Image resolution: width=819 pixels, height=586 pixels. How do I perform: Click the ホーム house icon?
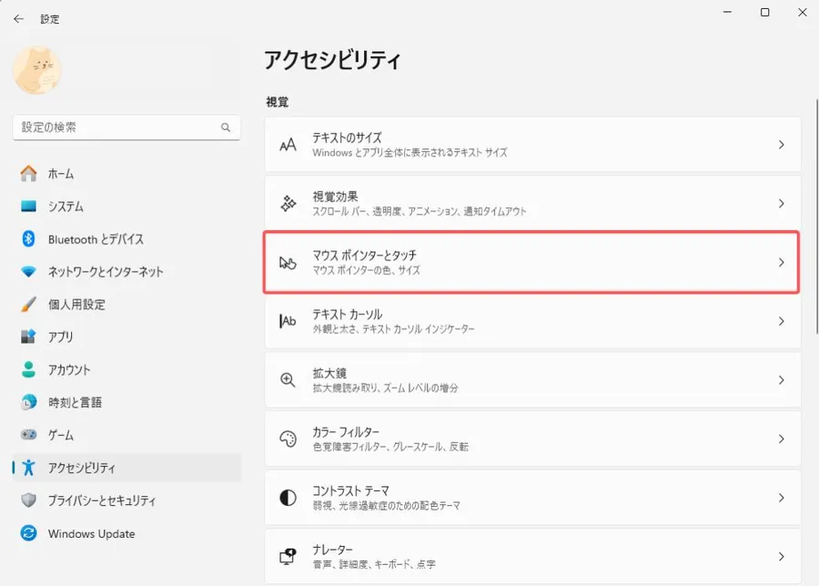pos(29,174)
